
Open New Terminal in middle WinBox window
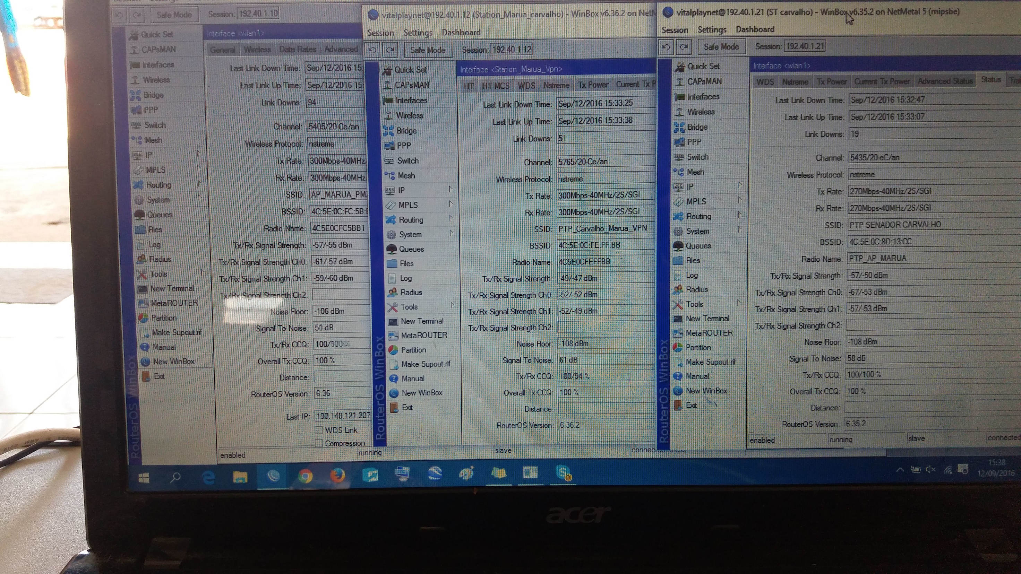416,321
